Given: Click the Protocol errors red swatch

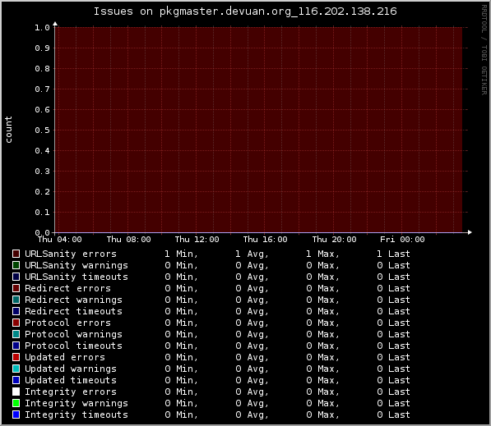Looking at the screenshot, I should coord(16,323).
